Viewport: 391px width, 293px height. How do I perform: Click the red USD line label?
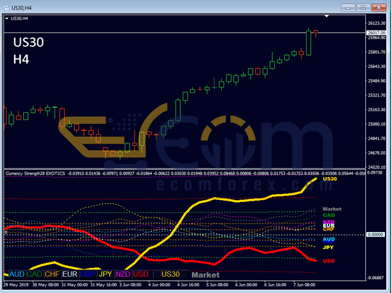[x=329, y=261]
